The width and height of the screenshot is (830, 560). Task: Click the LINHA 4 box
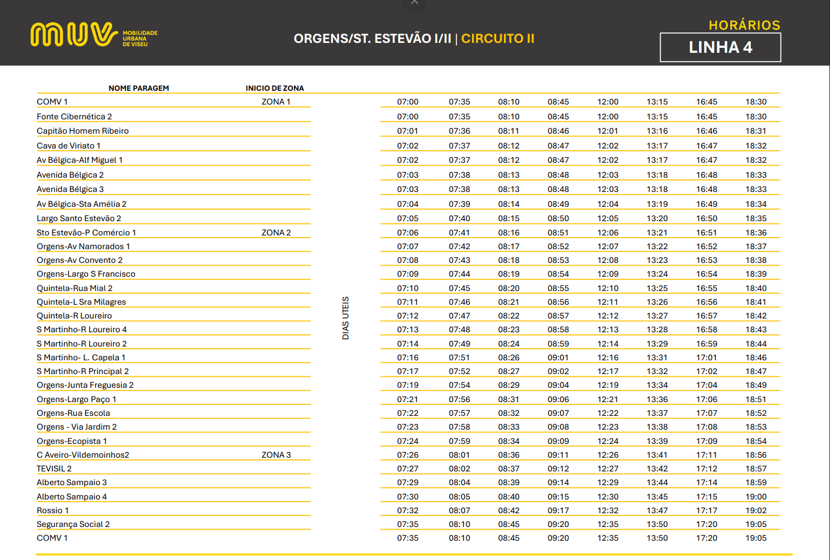click(720, 47)
